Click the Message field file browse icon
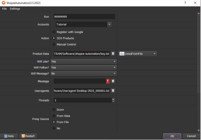 pyautogui.click(x=113, y=81)
